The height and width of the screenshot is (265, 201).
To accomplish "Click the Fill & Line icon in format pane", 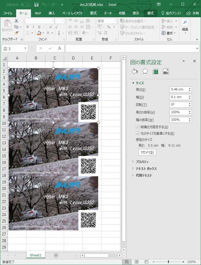I will pos(135,72).
